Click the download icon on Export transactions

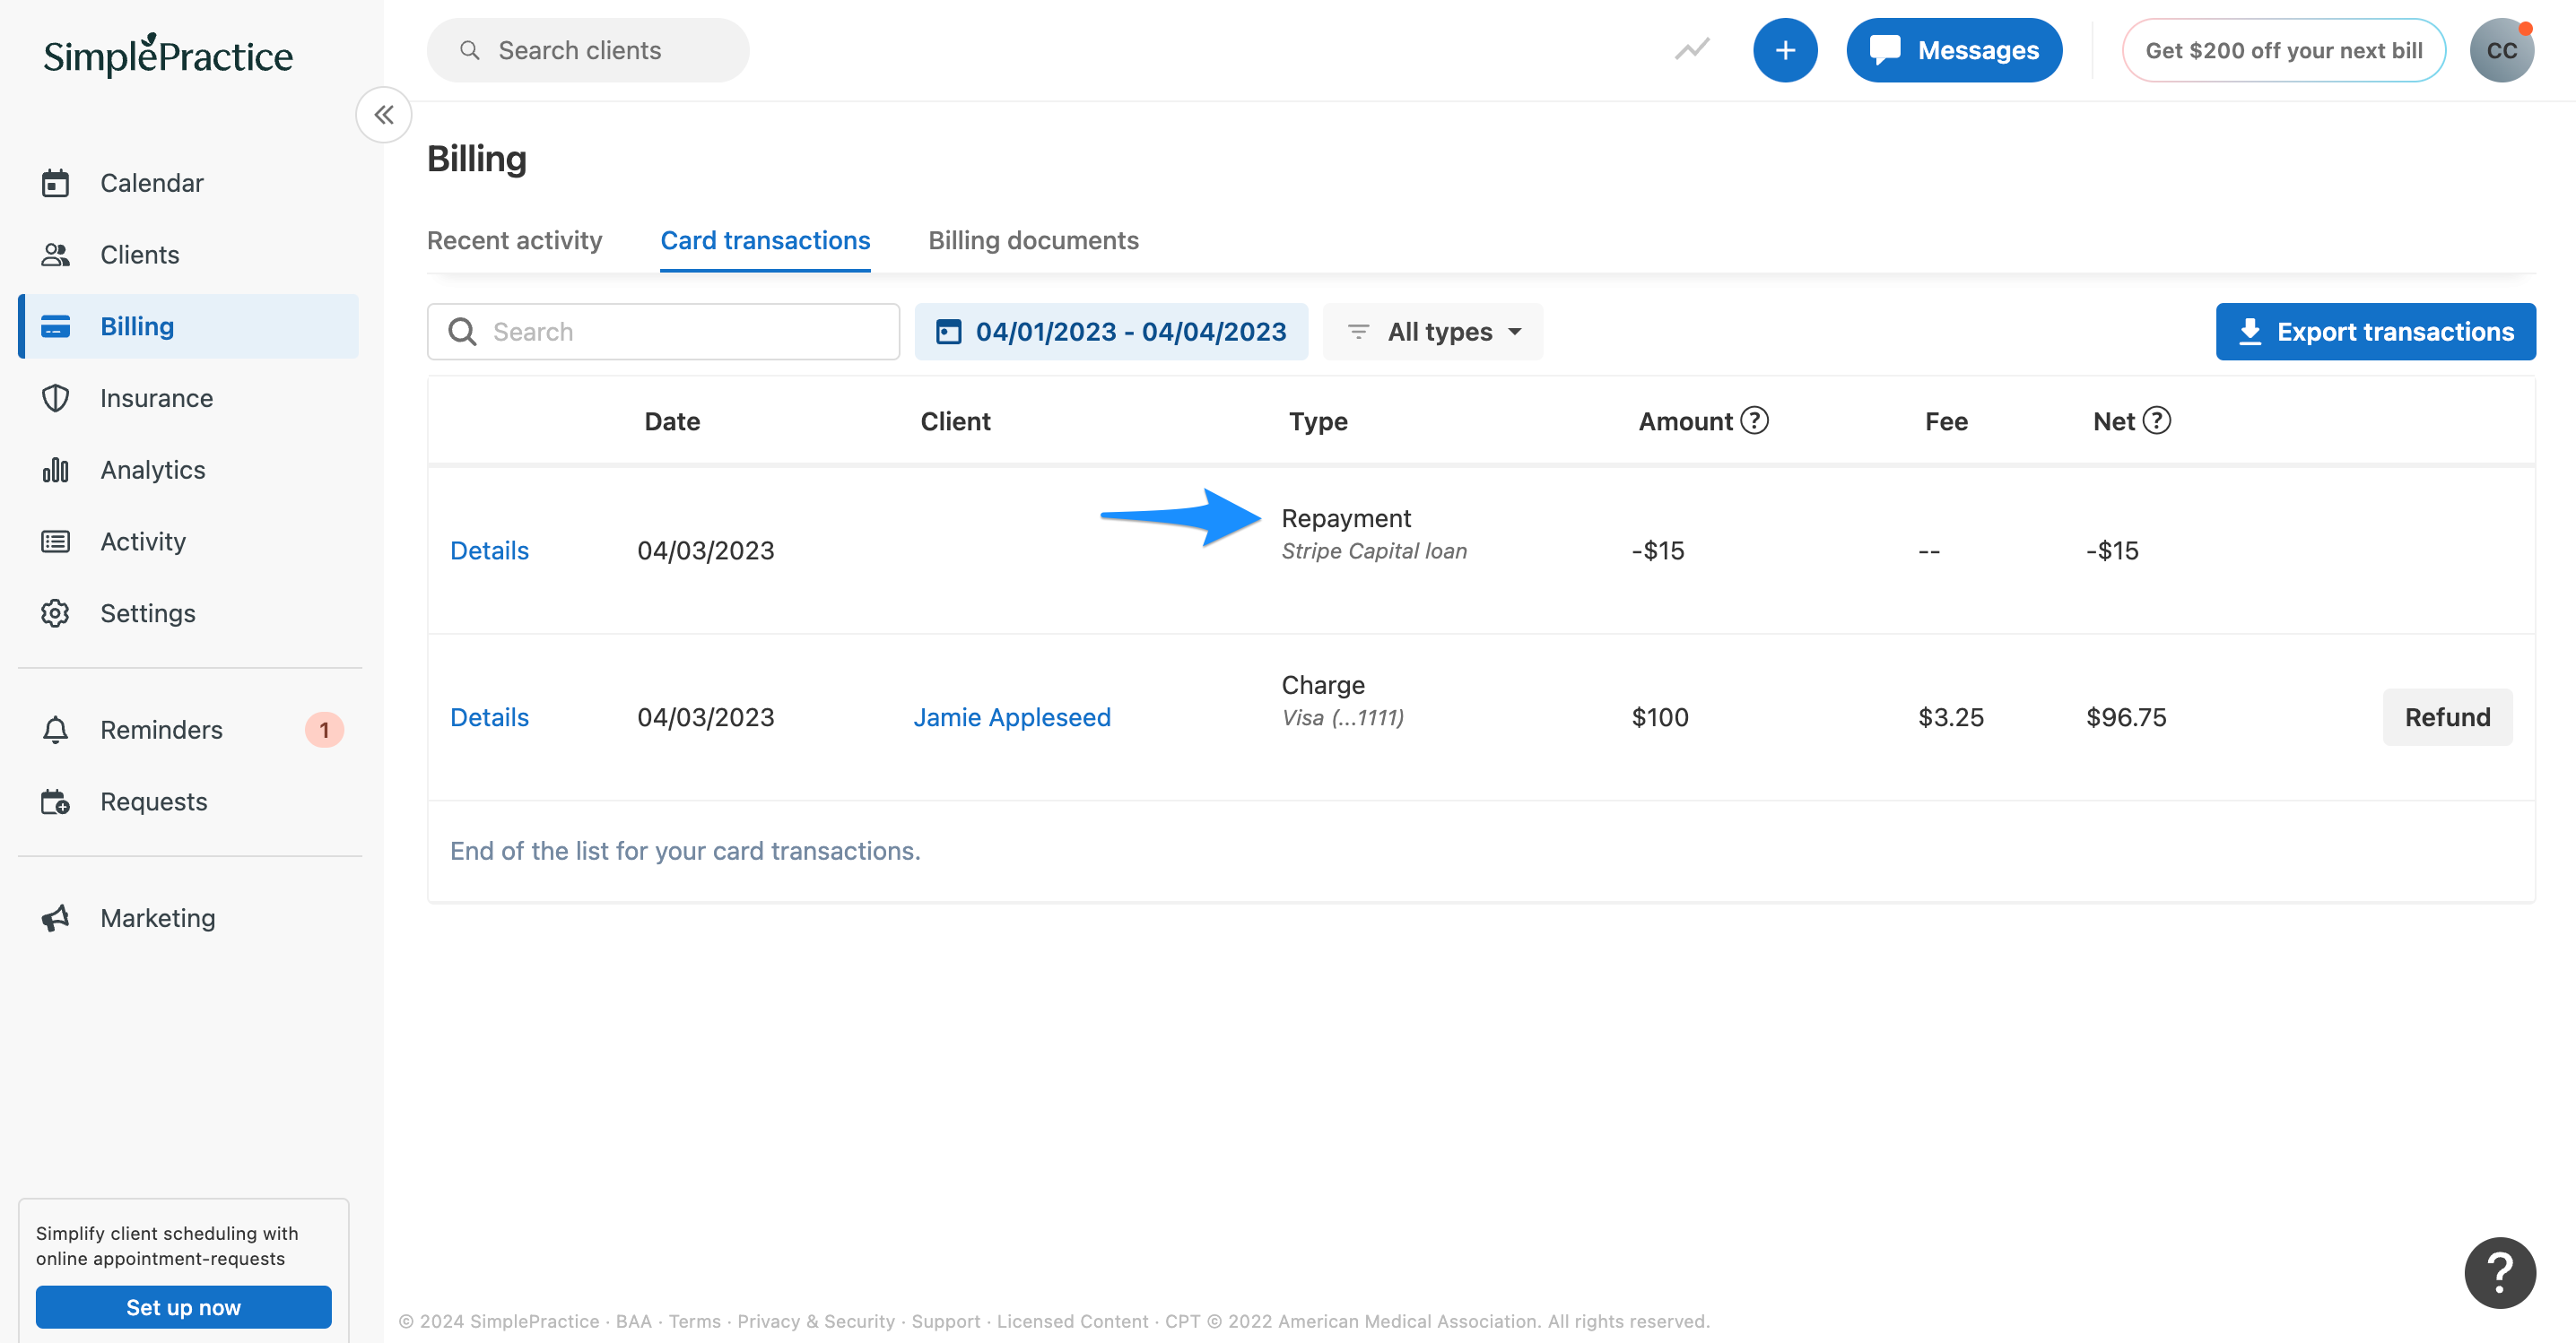2250,332
